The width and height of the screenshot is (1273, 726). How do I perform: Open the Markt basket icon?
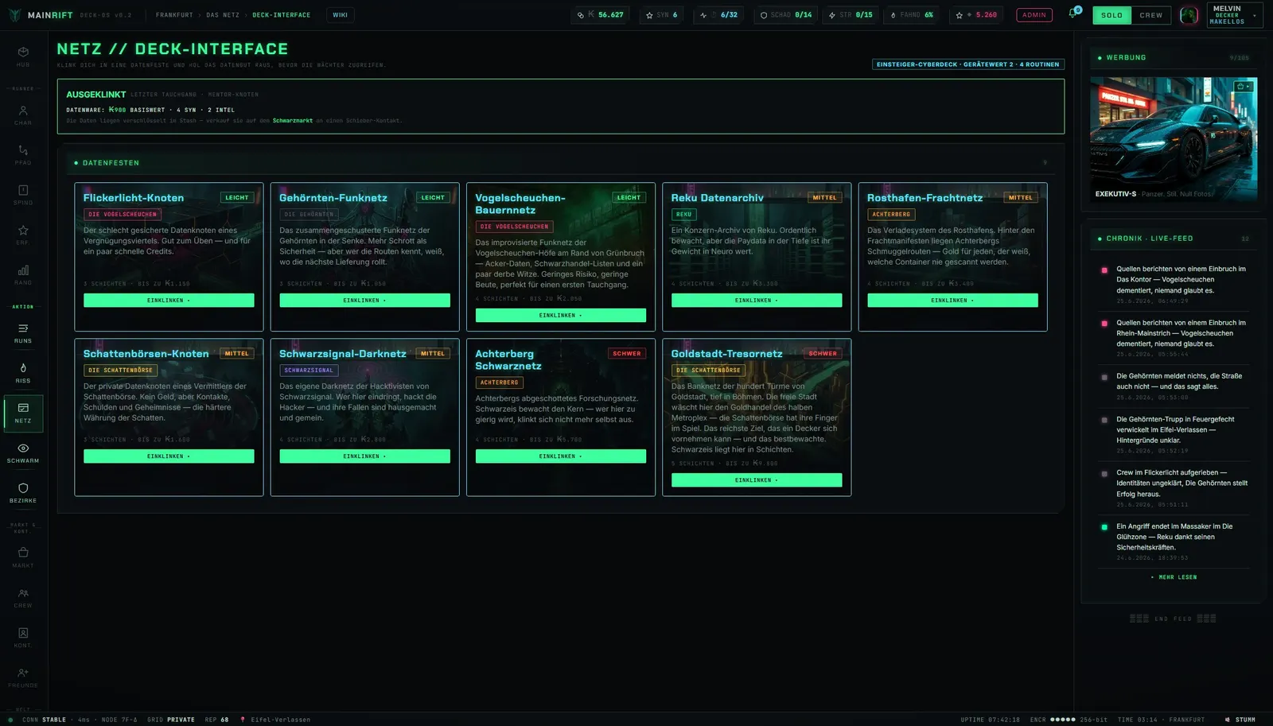(x=23, y=557)
